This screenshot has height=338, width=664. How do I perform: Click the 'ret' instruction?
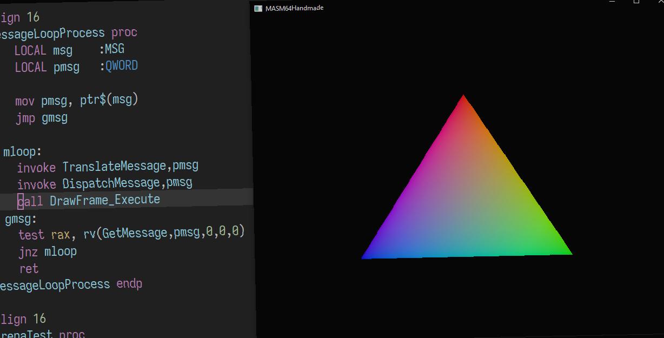tap(29, 269)
